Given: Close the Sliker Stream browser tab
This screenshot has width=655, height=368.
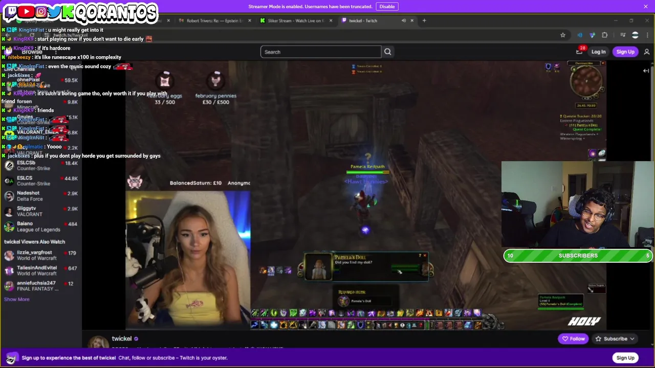Looking at the screenshot, I should click(x=331, y=20).
